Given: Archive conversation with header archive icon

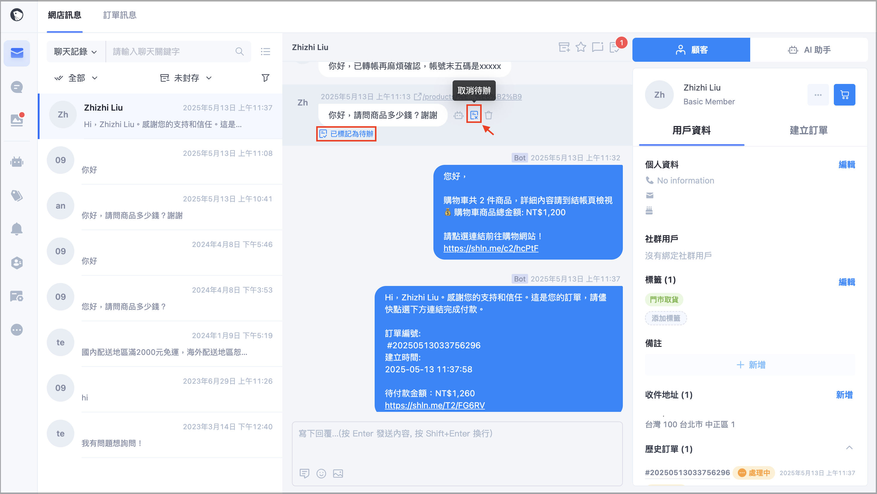Looking at the screenshot, I should [x=564, y=47].
